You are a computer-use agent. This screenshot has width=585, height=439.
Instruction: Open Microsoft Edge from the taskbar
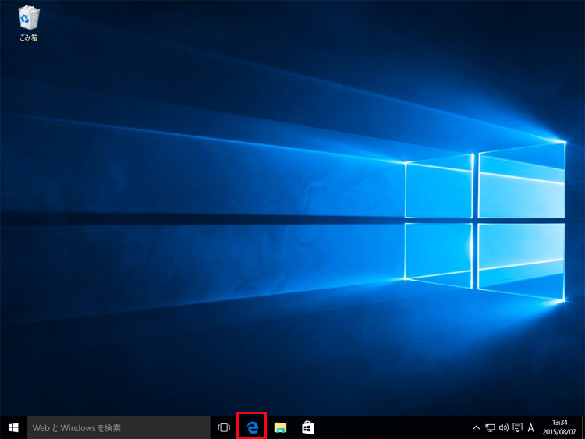coord(252,427)
